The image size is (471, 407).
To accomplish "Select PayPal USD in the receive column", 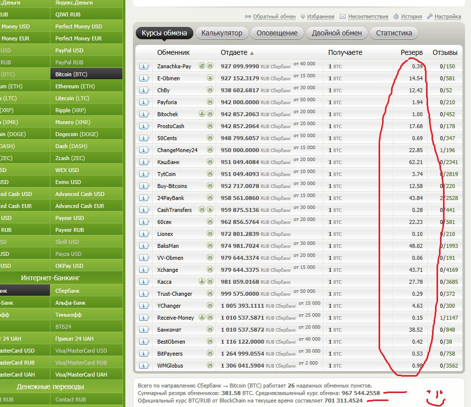I will click(86, 50).
